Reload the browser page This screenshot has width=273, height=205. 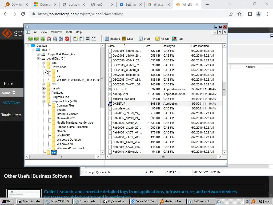[x=23, y=14]
